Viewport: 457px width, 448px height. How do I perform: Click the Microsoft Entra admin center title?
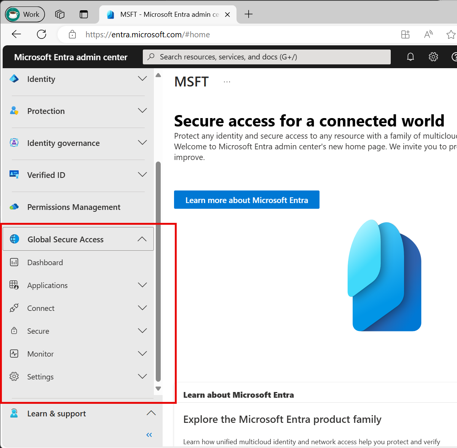click(71, 57)
